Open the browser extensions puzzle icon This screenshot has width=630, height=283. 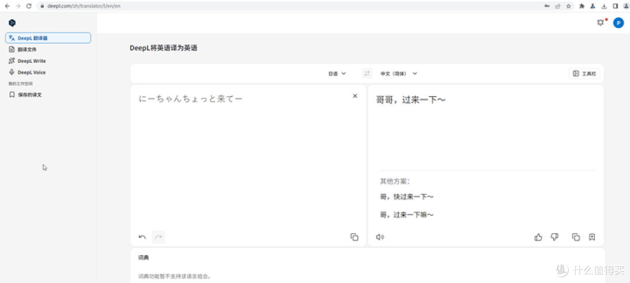click(x=582, y=6)
